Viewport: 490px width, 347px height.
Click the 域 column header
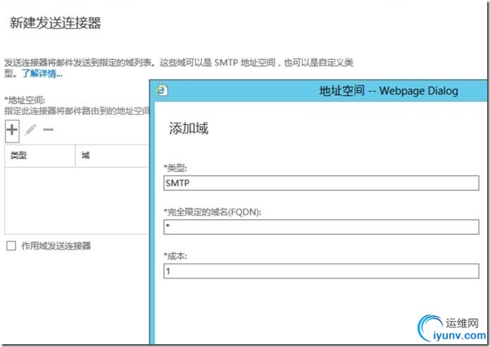(112, 155)
